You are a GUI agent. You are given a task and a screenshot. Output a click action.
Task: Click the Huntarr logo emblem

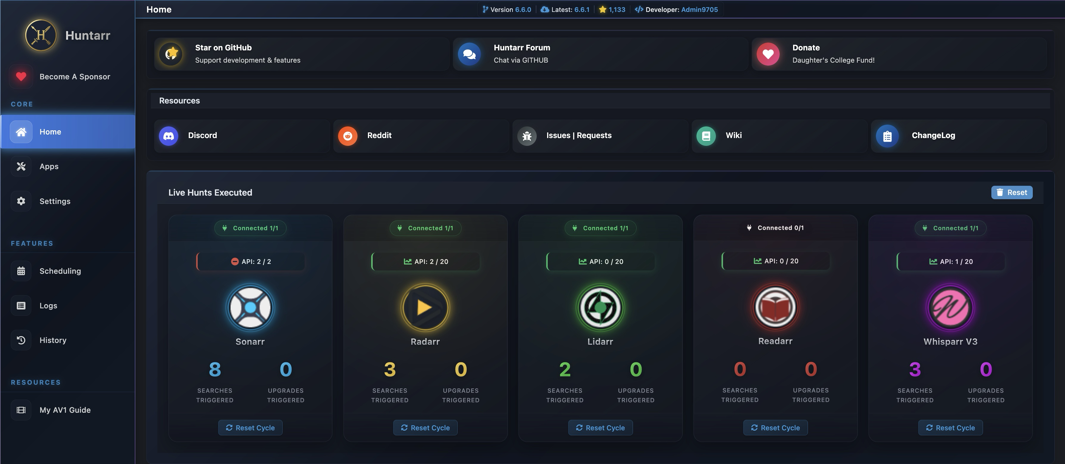point(41,35)
